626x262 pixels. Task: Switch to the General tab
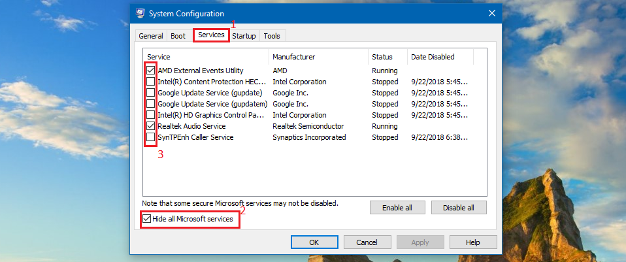tap(151, 36)
